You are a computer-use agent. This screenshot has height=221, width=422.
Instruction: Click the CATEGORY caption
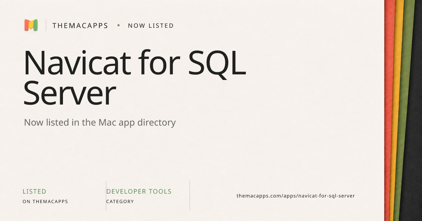[x=120, y=202]
